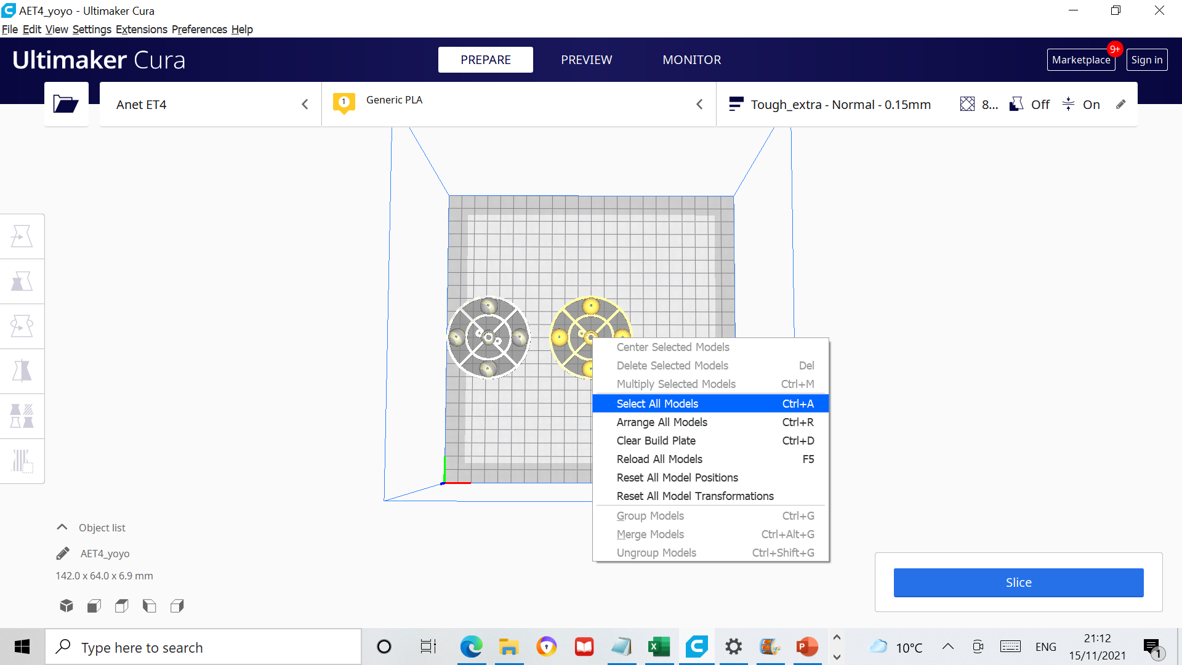This screenshot has width=1182, height=665.
Task: Open Windows Settings gear in taskbar
Action: [x=734, y=647]
